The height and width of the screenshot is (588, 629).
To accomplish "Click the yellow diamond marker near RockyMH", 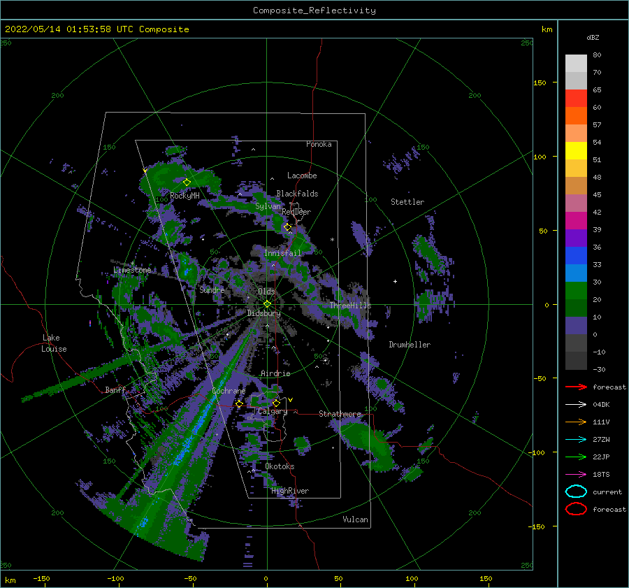I will [187, 182].
